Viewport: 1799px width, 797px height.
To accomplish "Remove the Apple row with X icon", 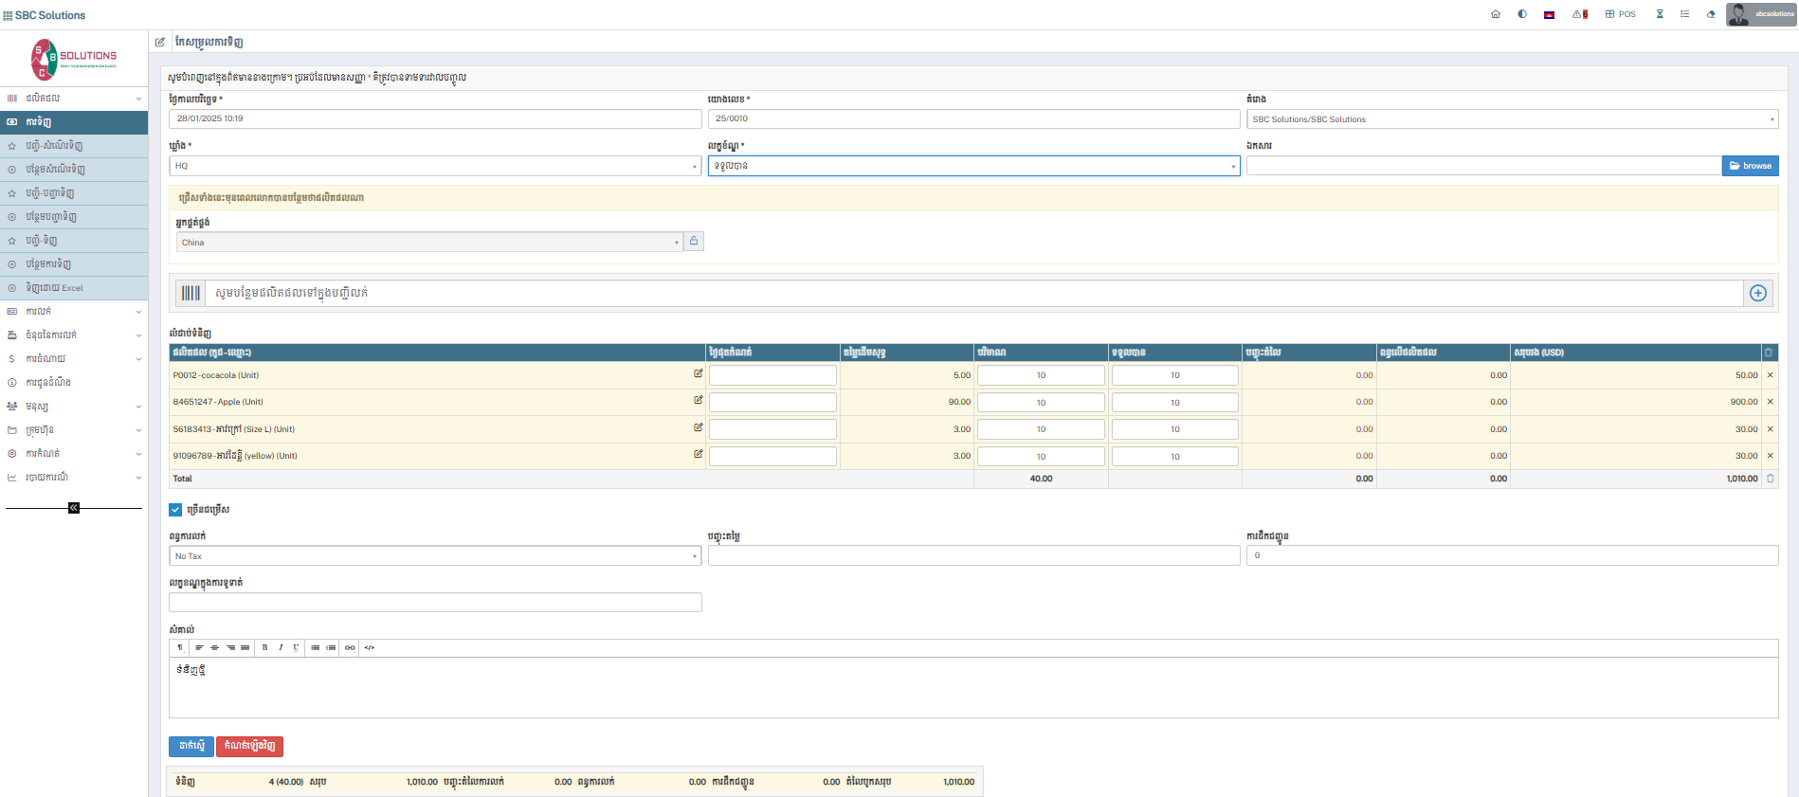I will click(1770, 402).
